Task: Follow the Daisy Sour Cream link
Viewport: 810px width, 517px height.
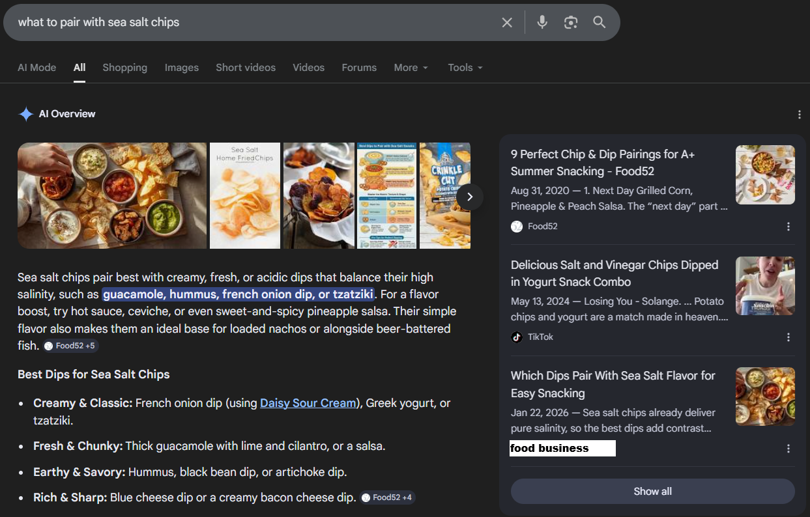Action: tap(308, 403)
